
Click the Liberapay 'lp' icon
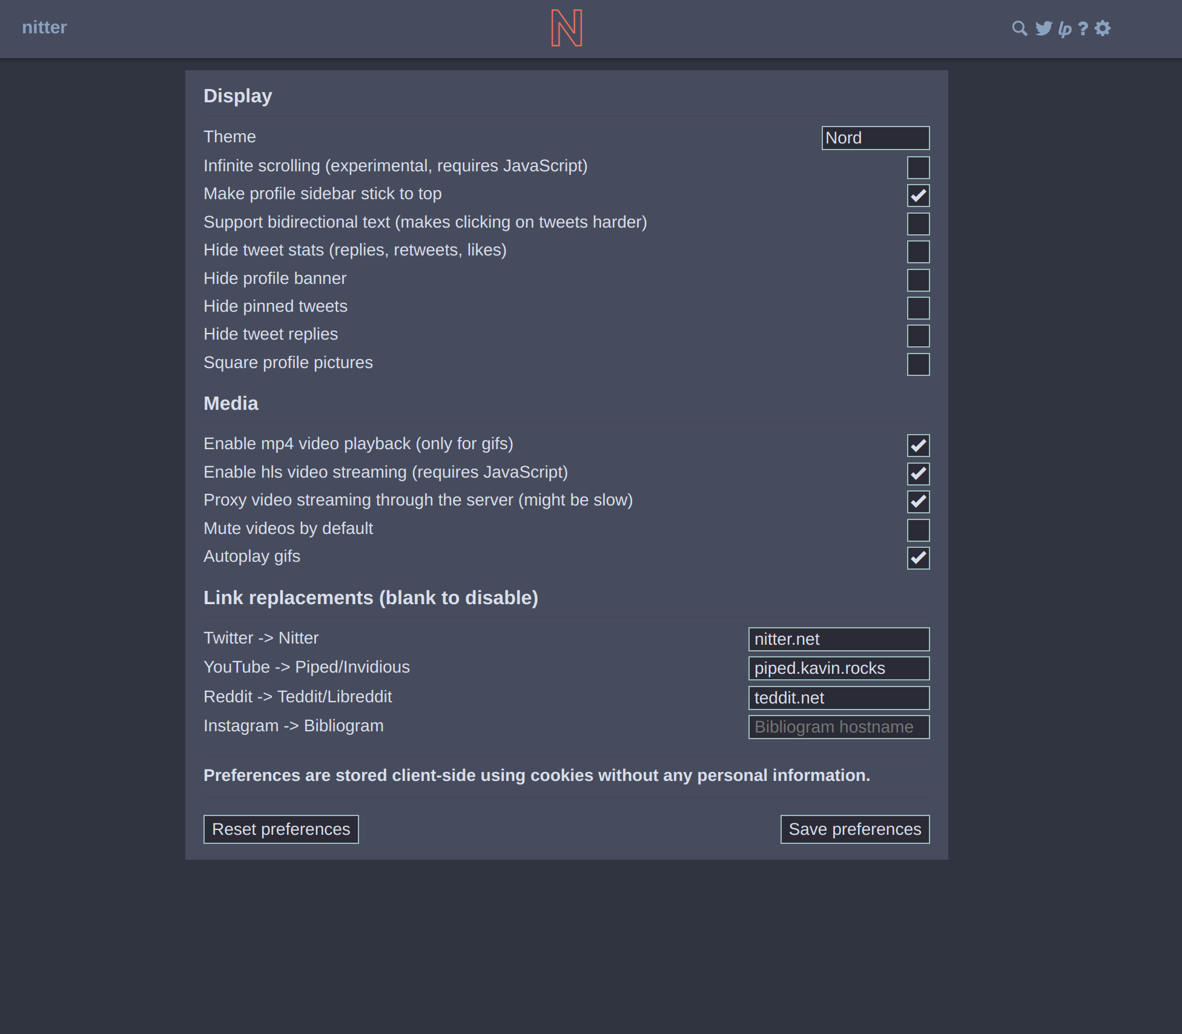click(x=1065, y=28)
